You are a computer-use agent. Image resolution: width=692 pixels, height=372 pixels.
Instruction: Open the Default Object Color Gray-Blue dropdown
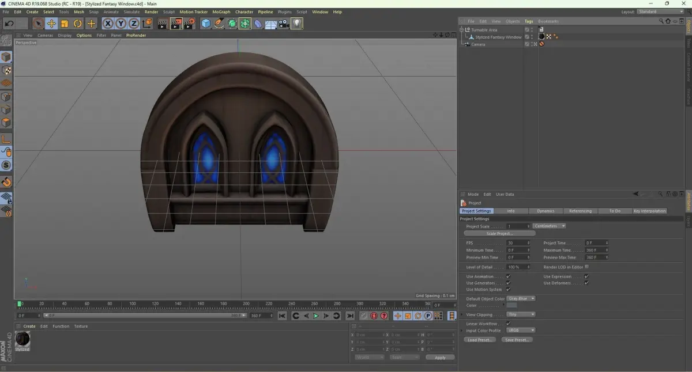coord(521,298)
